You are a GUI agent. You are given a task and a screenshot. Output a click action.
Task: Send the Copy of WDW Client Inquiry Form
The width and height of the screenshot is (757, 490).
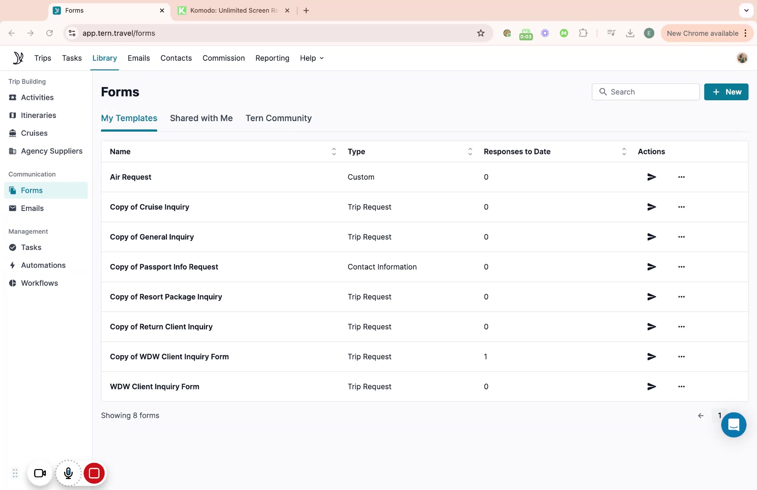coord(652,357)
